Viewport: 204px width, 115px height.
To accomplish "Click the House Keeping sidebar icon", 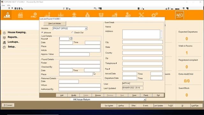I will [x=4, y=33].
